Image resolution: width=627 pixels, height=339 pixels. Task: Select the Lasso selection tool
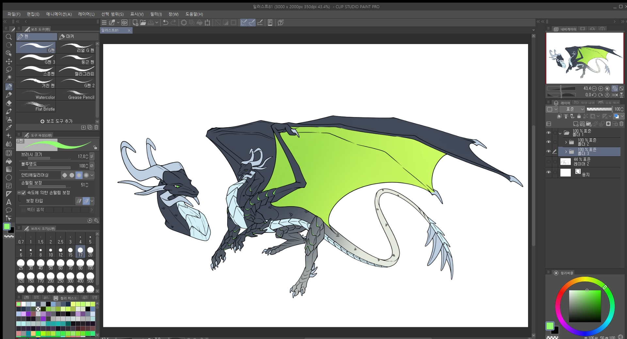point(9,69)
